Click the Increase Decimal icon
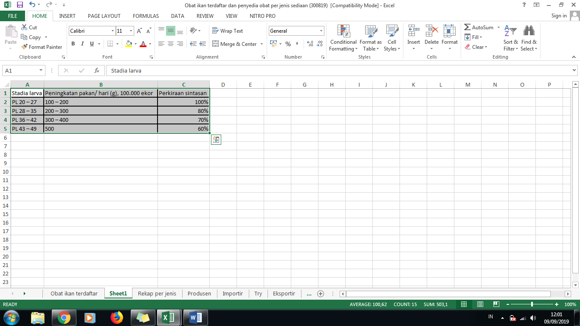The image size is (580, 326). 310,44
